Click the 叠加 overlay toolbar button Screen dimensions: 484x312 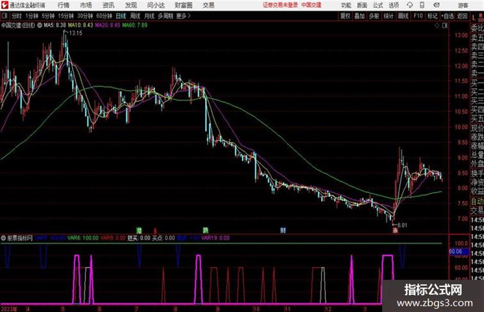360,16
